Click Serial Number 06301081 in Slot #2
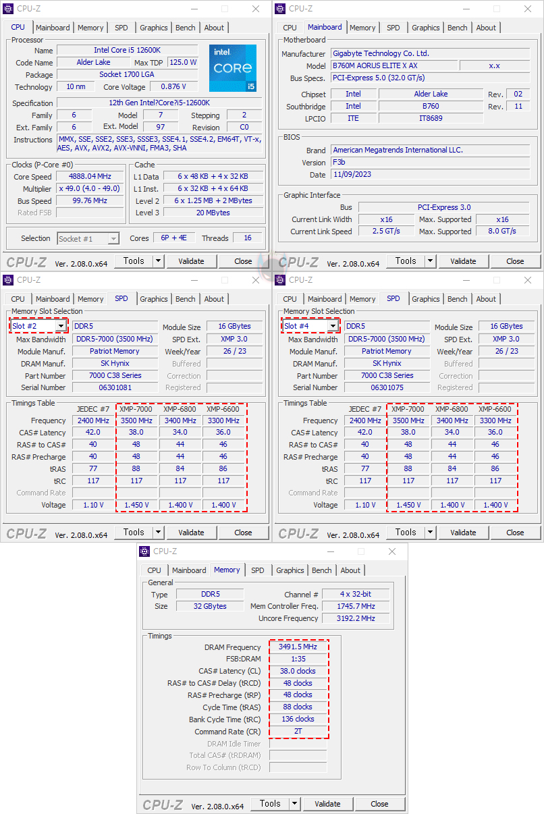The height and width of the screenshot is (814, 544). click(115, 388)
